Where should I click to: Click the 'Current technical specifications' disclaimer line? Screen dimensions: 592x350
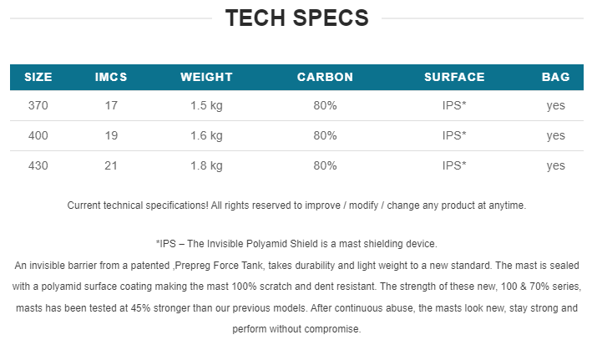(296, 205)
